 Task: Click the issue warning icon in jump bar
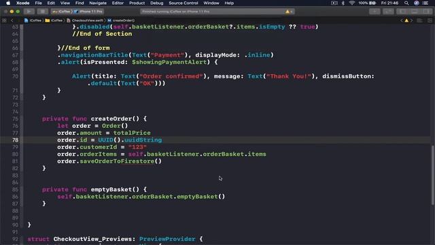[x=406, y=20]
